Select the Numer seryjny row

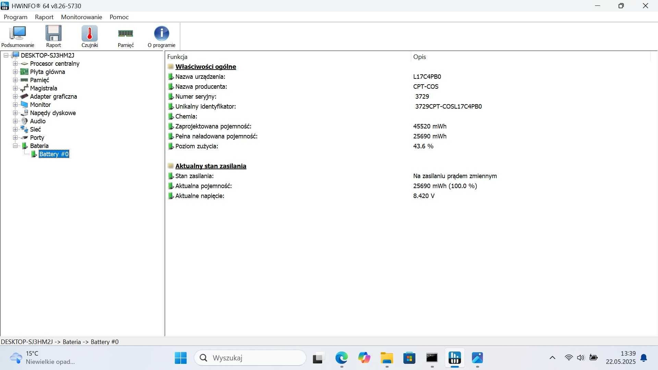click(x=408, y=97)
